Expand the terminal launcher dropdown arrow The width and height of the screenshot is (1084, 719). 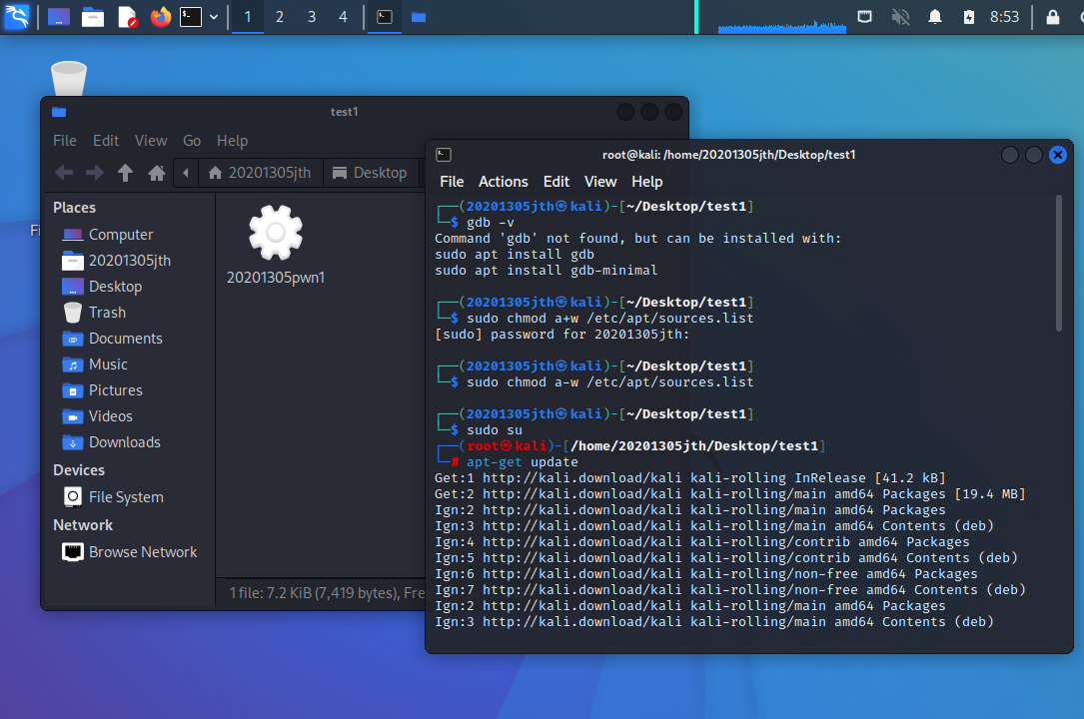click(x=214, y=17)
